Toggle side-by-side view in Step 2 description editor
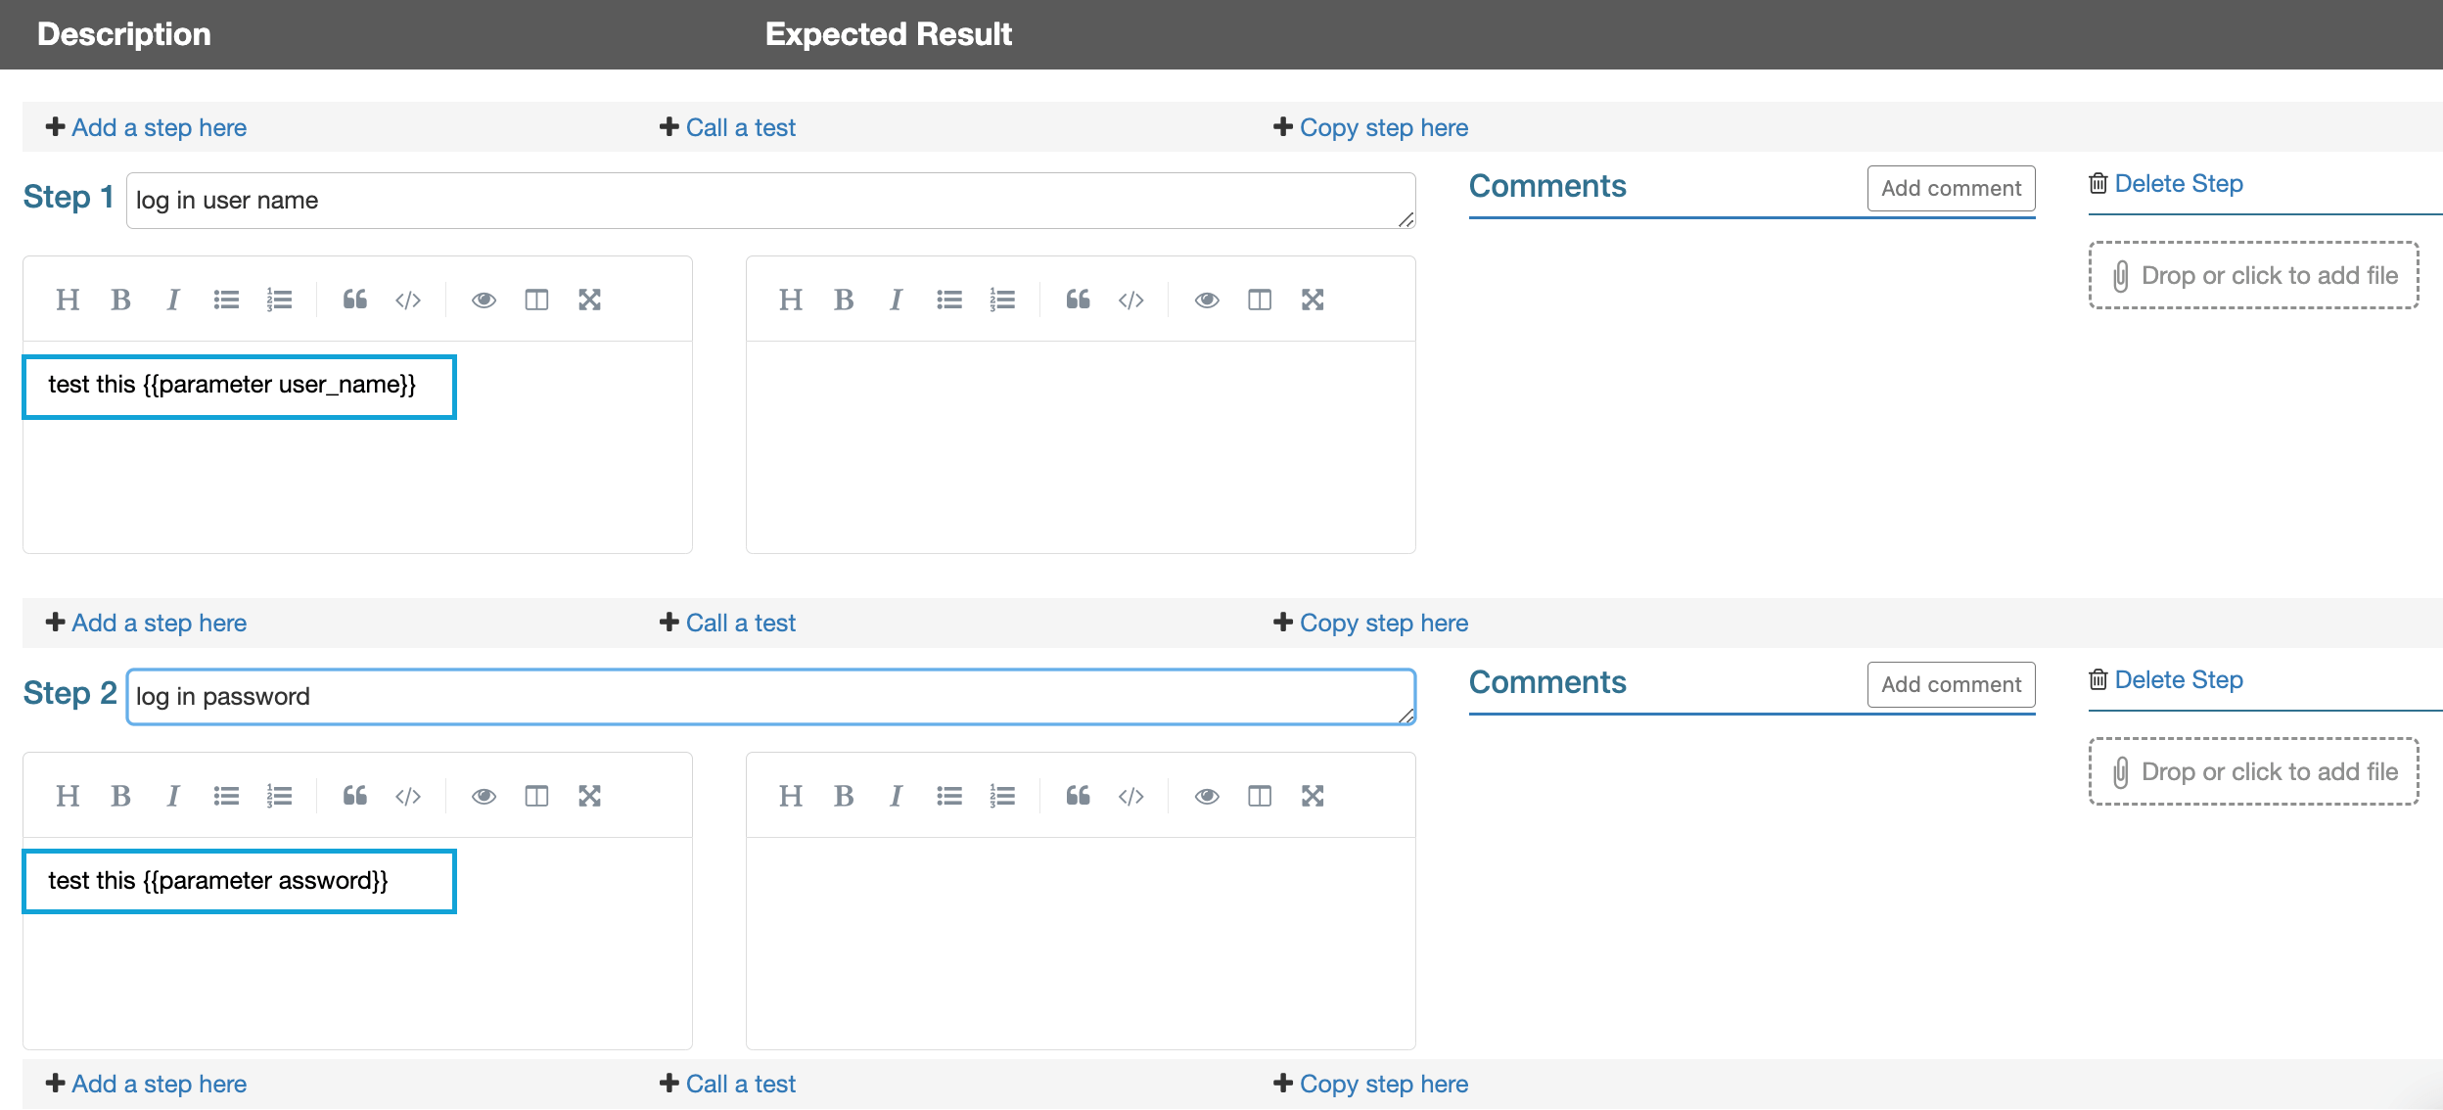The image size is (2443, 1110). (x=536, y=796)
